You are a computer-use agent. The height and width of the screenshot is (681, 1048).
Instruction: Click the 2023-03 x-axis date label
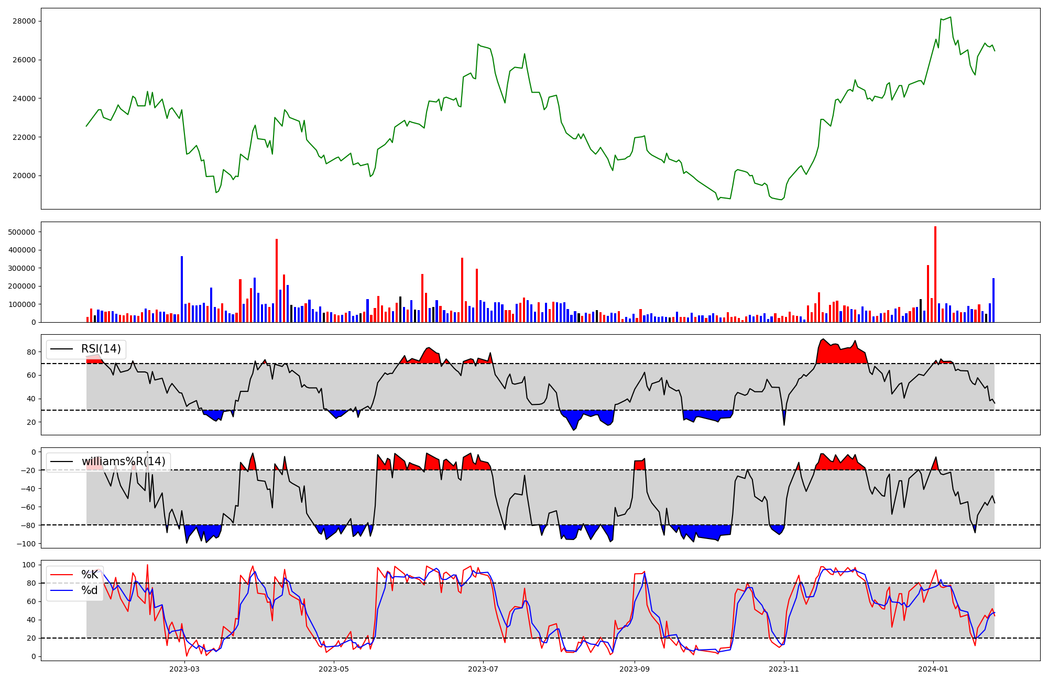click(184, 669)
